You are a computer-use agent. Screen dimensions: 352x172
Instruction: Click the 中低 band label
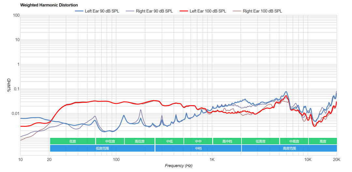pyautogui.click(x=169, y=141)
